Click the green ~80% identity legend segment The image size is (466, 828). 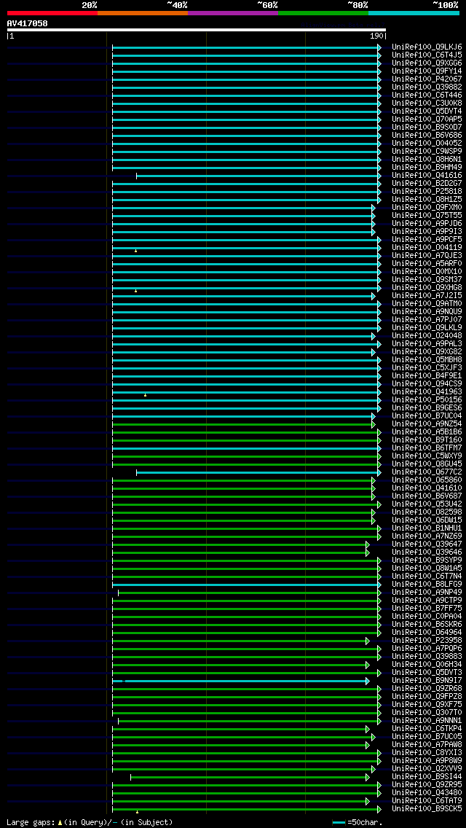click(x=323, y=12)
